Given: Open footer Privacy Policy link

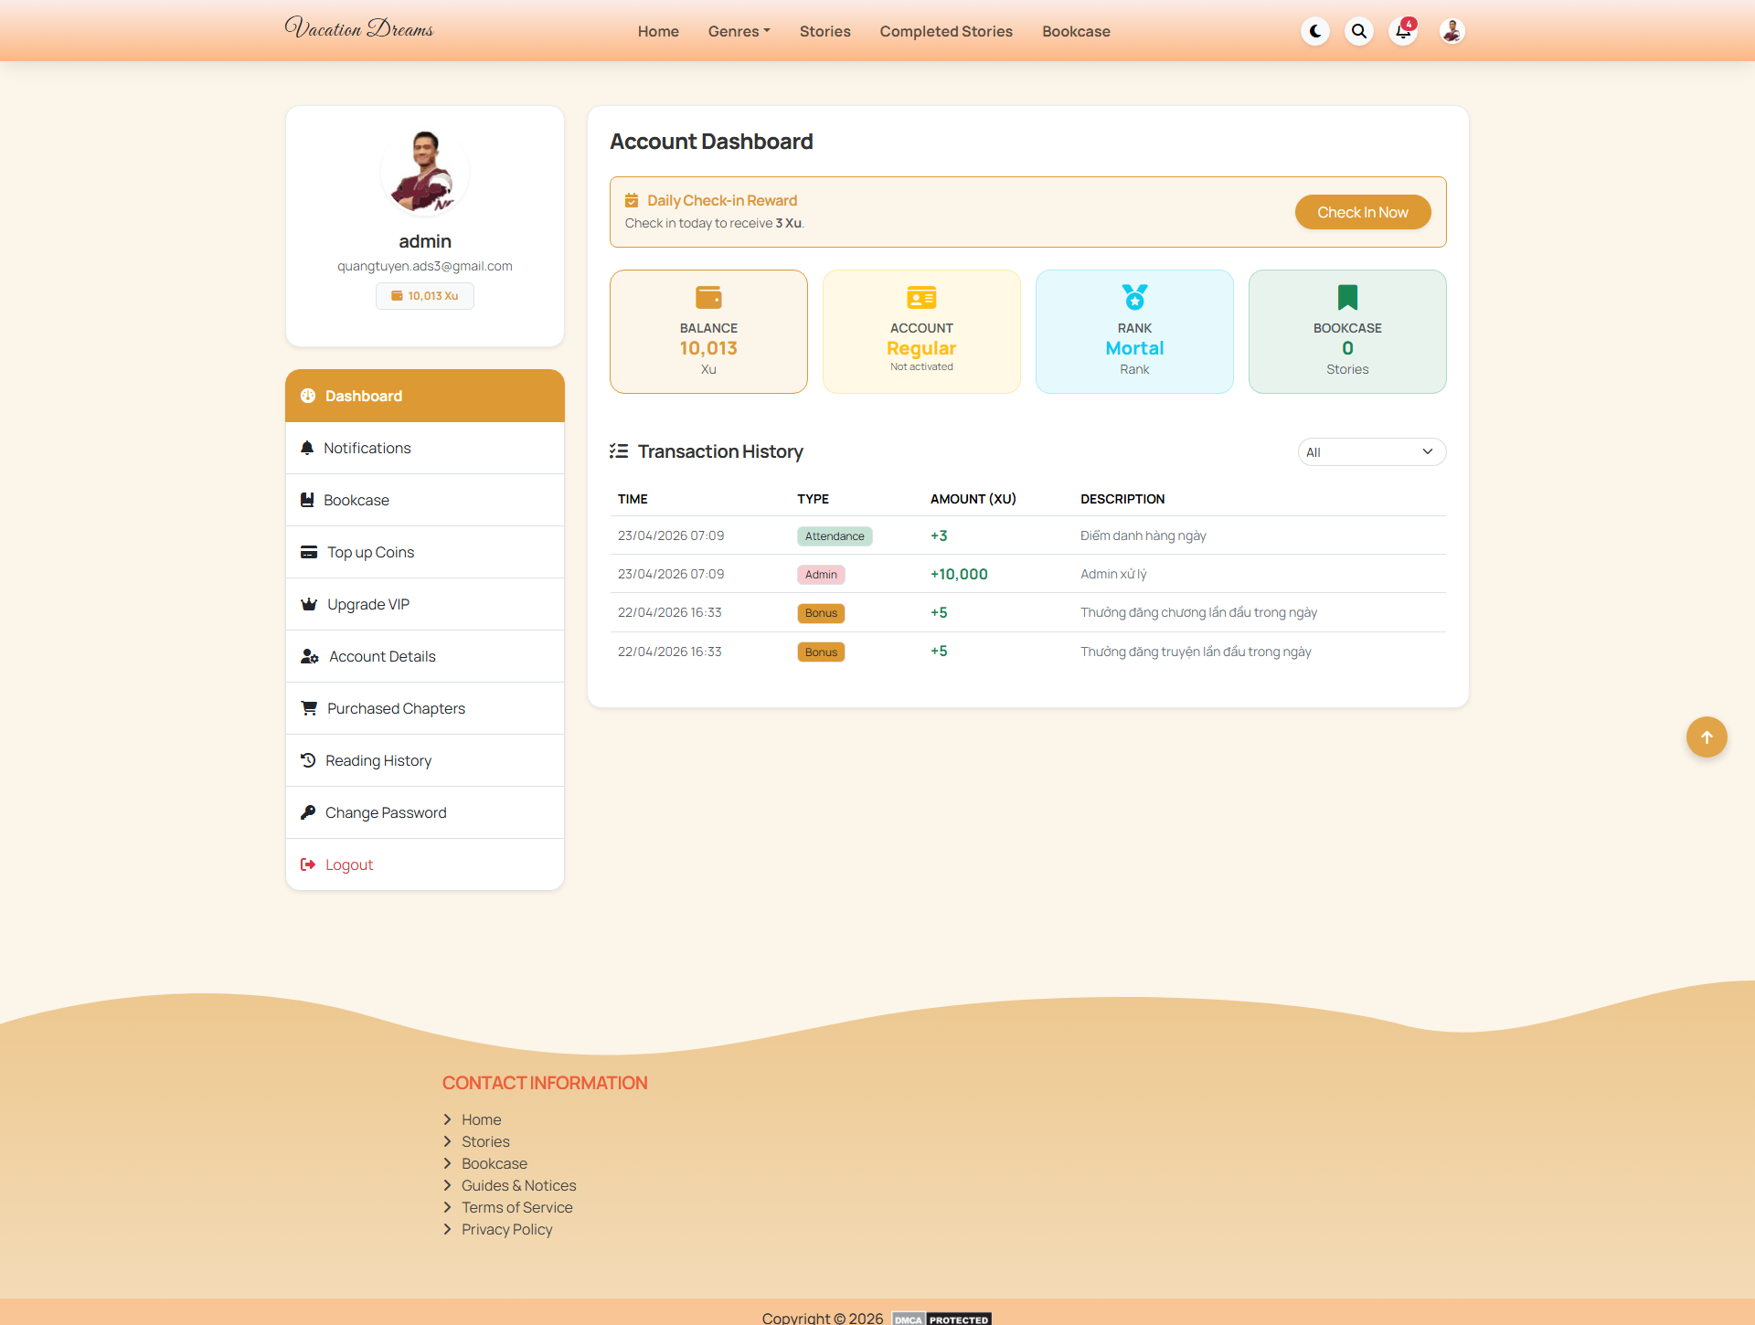Looking at the screenshot, I should coord(506,1229).
